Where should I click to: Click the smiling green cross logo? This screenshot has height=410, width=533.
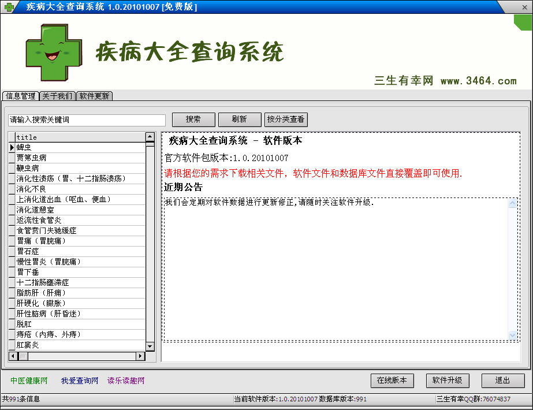coord(54,53)
